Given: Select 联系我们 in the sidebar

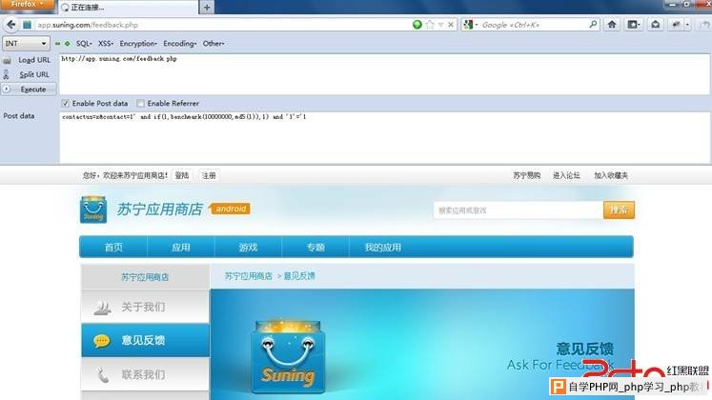Looking at the screenshot, I should 145,374.
